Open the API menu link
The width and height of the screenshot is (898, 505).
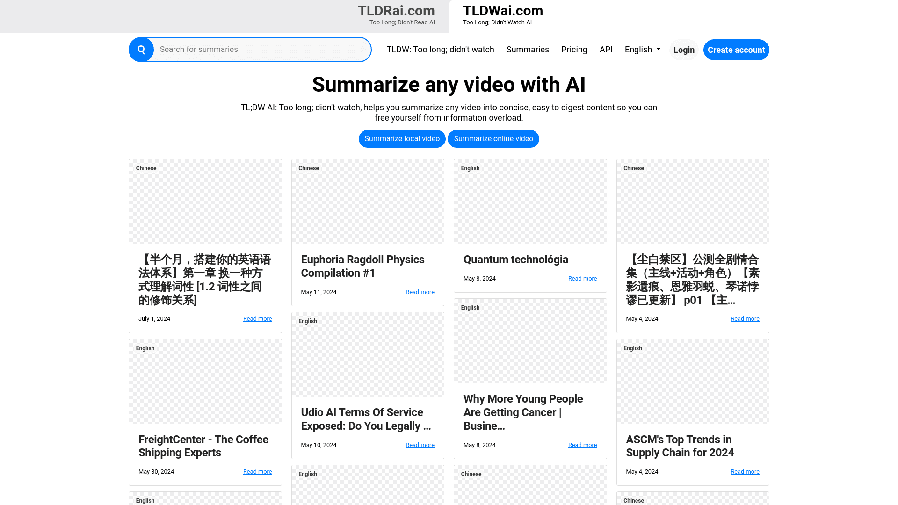pyautogui.click(x=606, y=50)
